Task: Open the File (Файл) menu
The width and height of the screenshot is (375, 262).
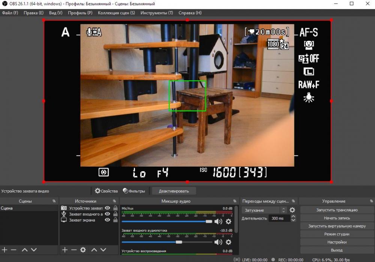Action: pyautogui.click(x=10, y=13)
